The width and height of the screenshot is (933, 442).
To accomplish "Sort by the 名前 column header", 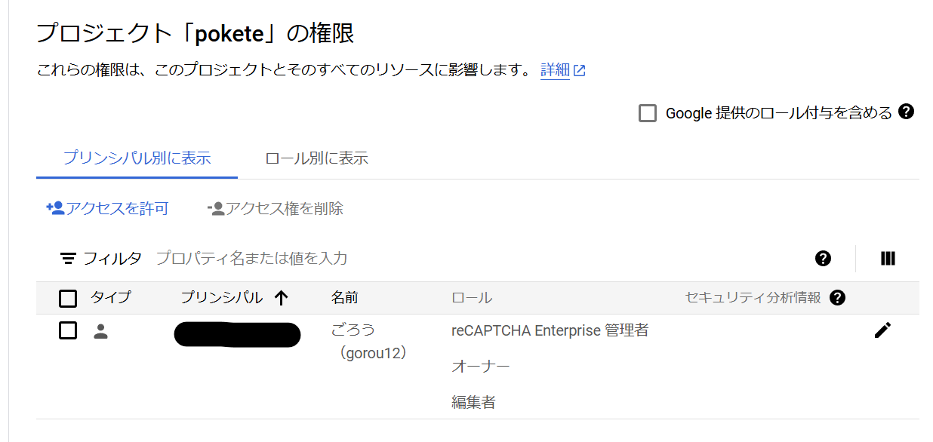I will tap(345, 298).
